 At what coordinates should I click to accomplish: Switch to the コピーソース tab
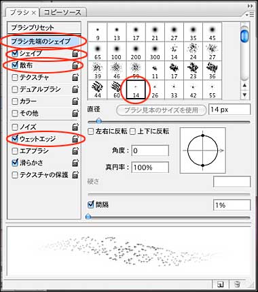tap(62, 12)
